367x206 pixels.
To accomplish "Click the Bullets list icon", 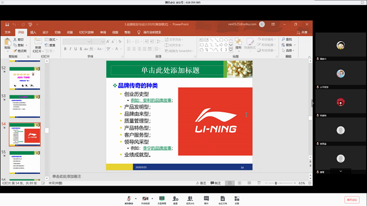I will click(x=129, y=42).
